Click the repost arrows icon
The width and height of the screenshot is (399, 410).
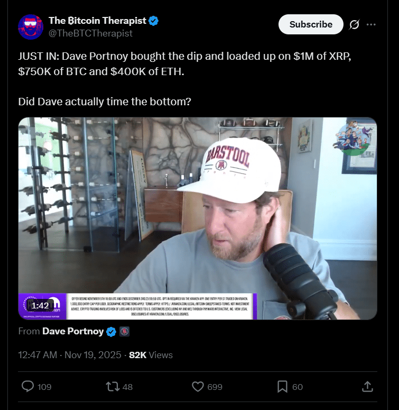tap(113, 387)
